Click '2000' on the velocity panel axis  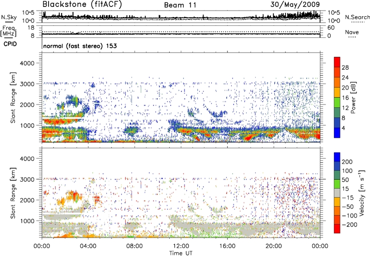pyautogui.click(x=27, y=200)
